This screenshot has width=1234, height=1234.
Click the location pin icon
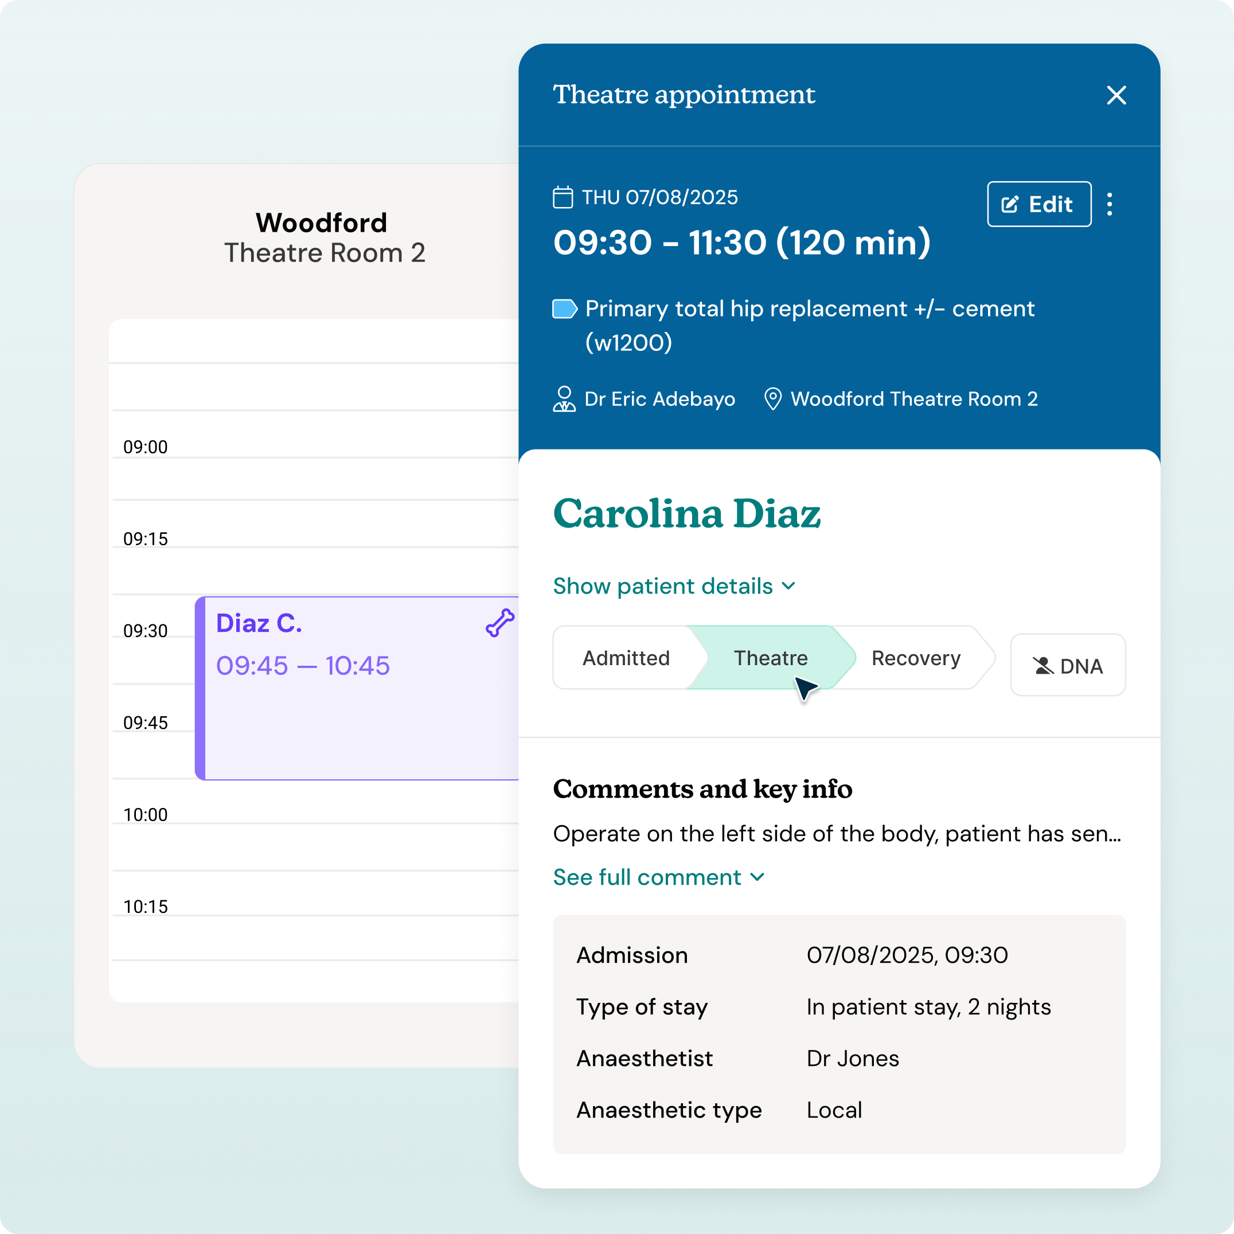773,399
